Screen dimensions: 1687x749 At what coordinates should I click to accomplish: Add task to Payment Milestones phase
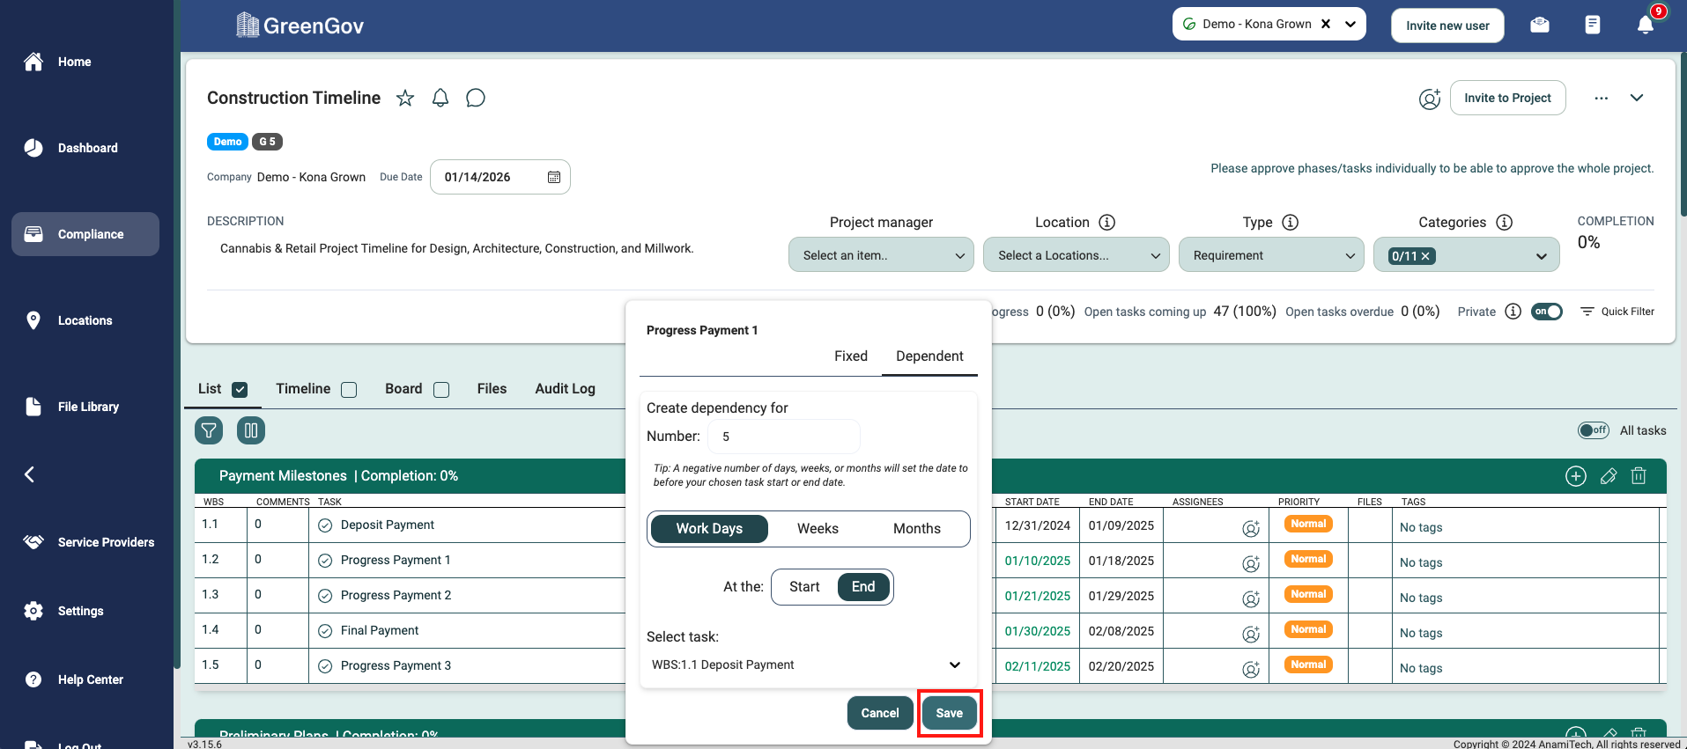(1576, 476)
